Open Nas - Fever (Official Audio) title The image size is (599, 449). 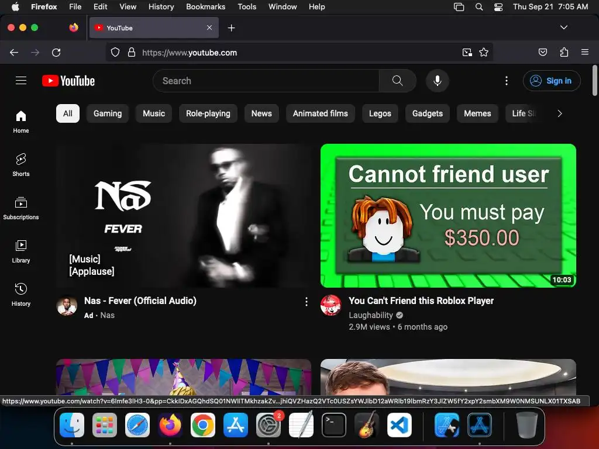tap(140, 301)
